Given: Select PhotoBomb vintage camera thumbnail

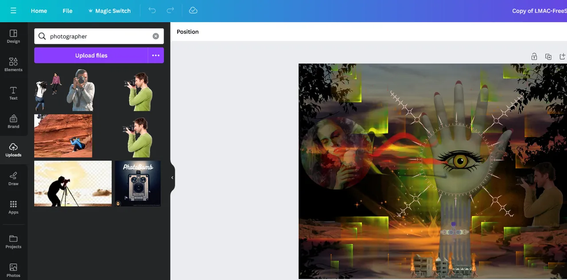Looking at the screenshot, I should coord(138,184).
